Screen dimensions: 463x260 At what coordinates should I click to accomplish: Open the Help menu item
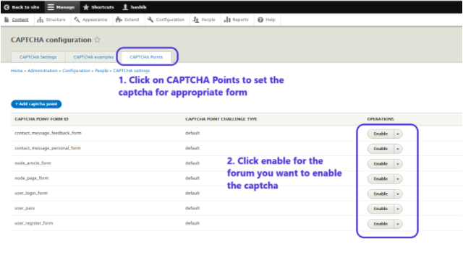coord(270,19)
